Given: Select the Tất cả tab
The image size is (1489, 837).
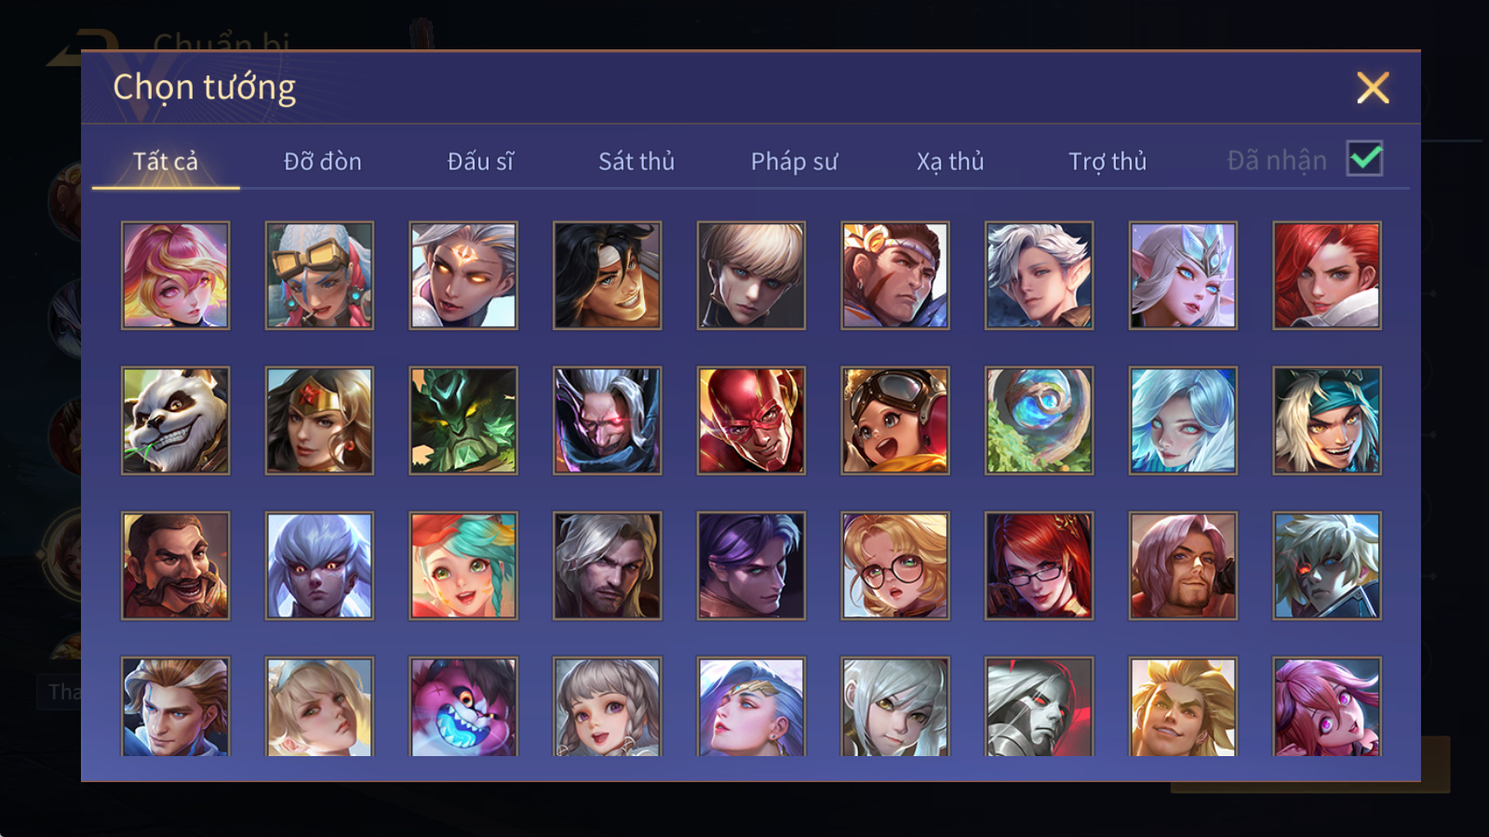Looking at the screenshot, I should tap(166, 161).
